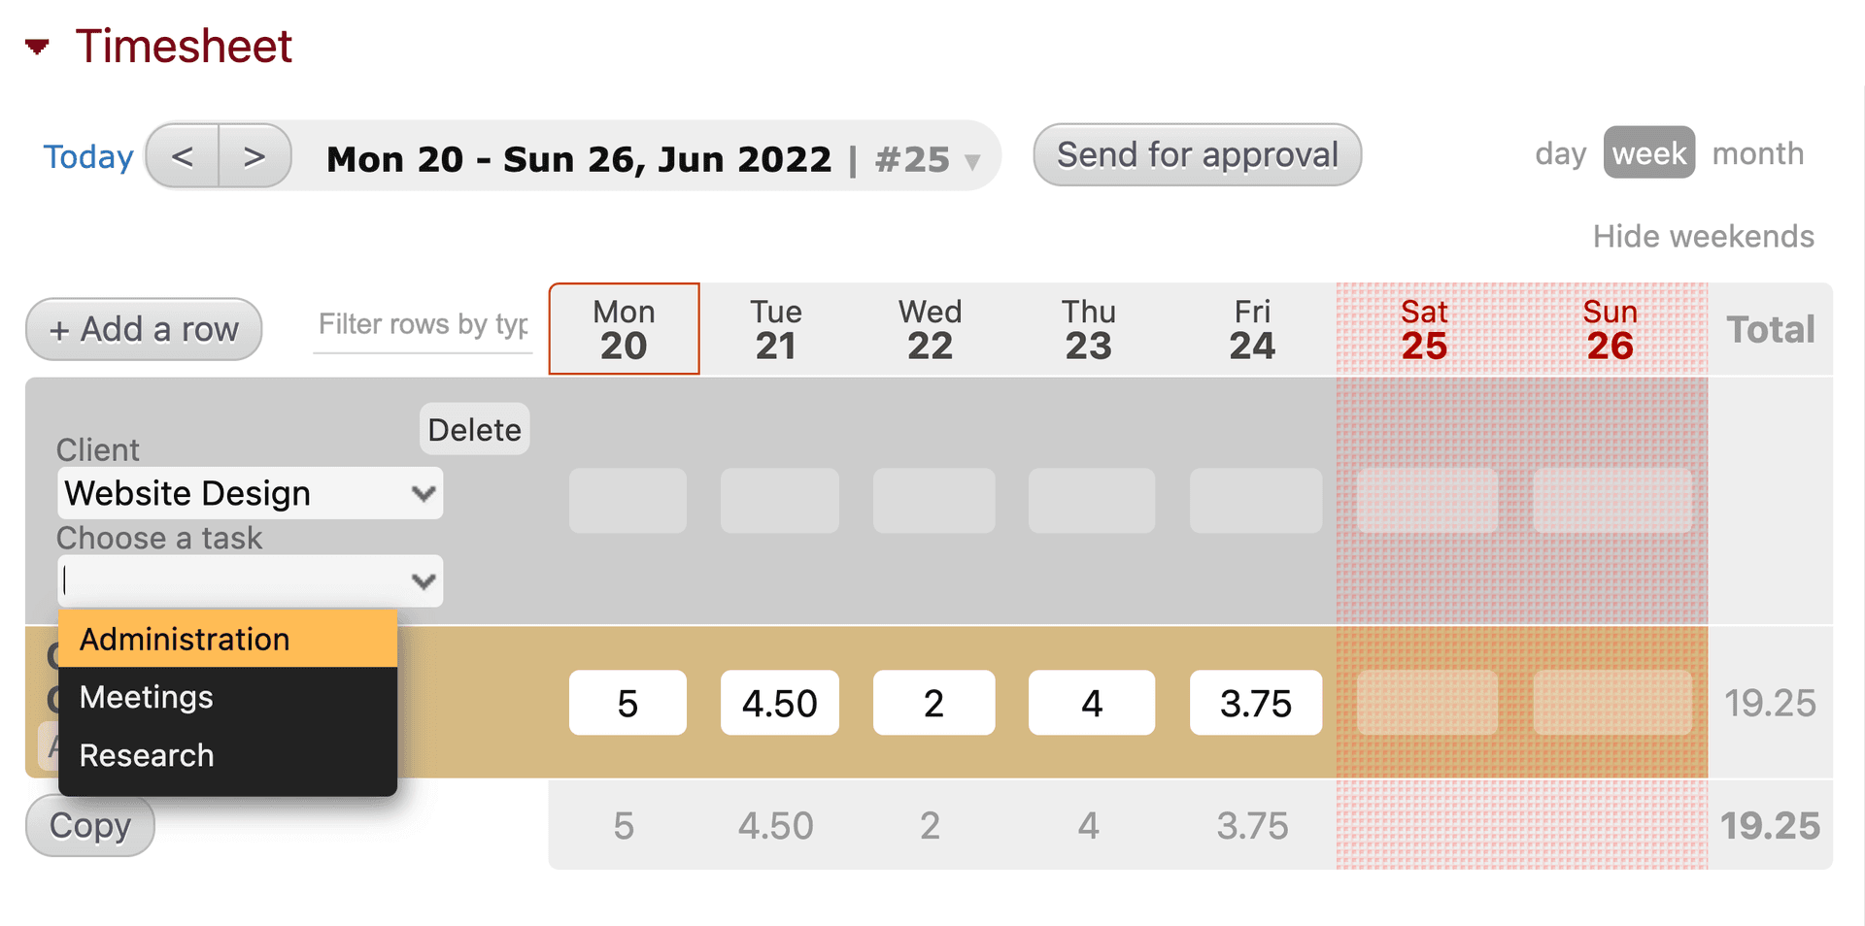The height and width of the screenshot is (926, 1865).
Task: Choose Research from the task list
Action: coord(147,755)
